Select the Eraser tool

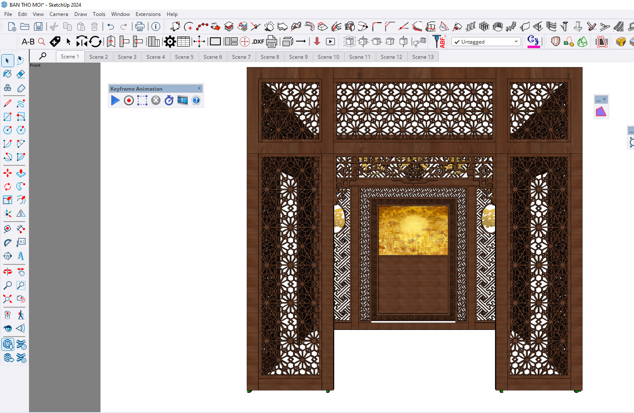pyautogui.click(x=21, y=74)
